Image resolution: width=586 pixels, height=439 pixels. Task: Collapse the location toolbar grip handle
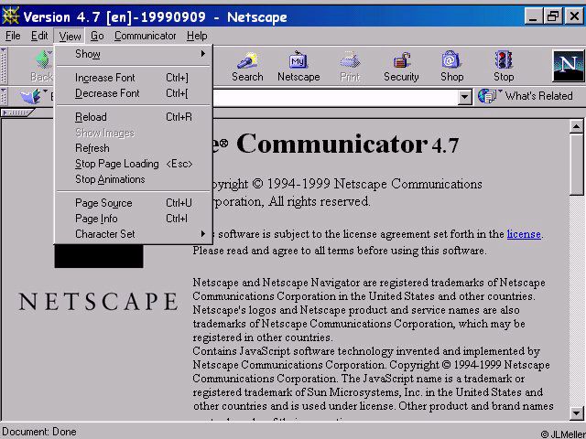(4, 96)
